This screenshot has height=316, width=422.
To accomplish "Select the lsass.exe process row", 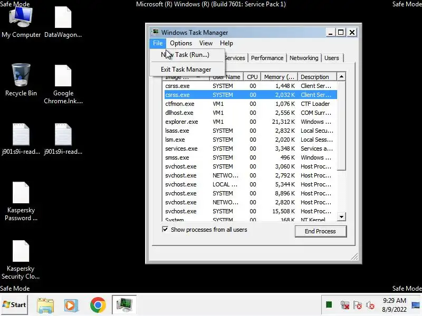I will click(250, 131).
